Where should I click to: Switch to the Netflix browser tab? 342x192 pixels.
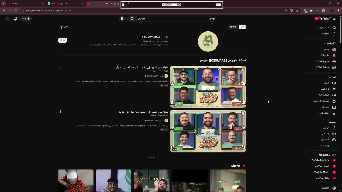coord(24,3)
